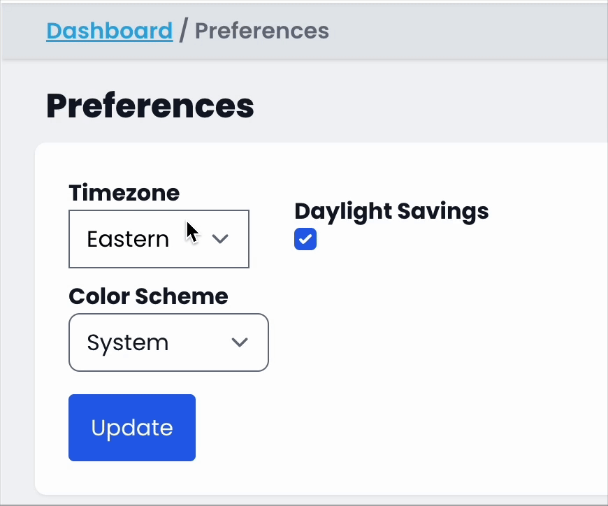Click the slash separator in the breadcrumb
Viewport: 608px width, 506px height.
[183, 31]
